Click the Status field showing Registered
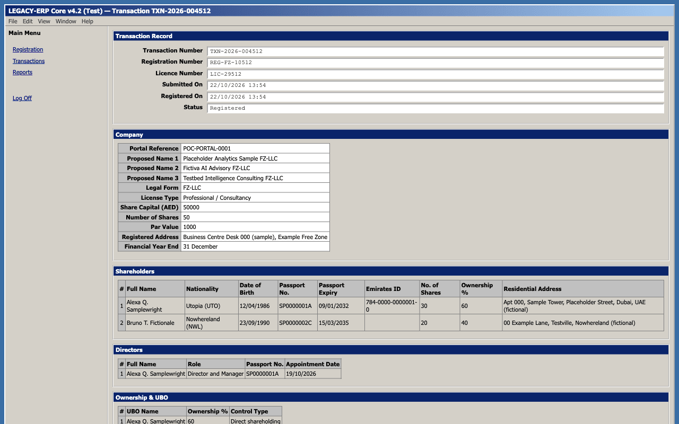The width and height of the screenshot is (679, 424). pyautogui.click(x=436, y=108)
